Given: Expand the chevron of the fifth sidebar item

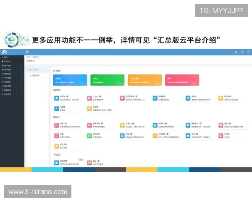Looking at the screenshot, I should pos(21,74).
